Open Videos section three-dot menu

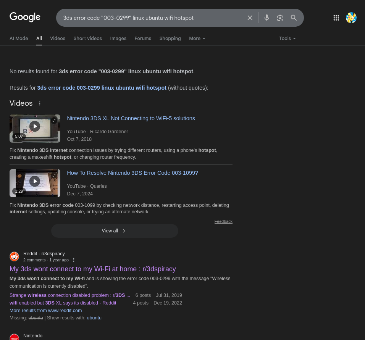coord(40,103)
